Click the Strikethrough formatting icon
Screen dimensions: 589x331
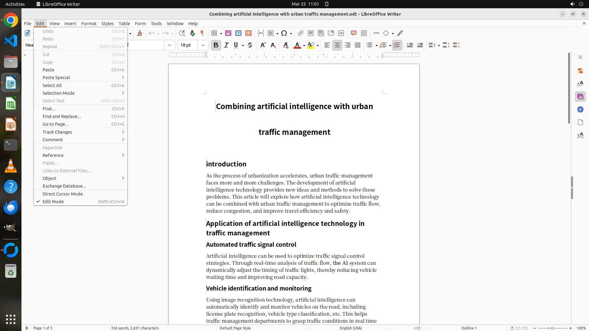pos(250,45)
